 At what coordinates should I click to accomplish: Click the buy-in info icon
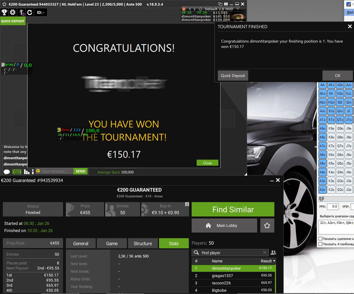click(x=187, y=204)
